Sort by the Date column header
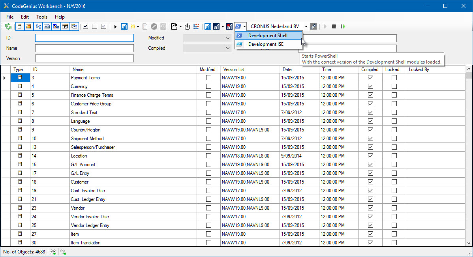Viewport: 473px width, 257px height. coord(299,69)
